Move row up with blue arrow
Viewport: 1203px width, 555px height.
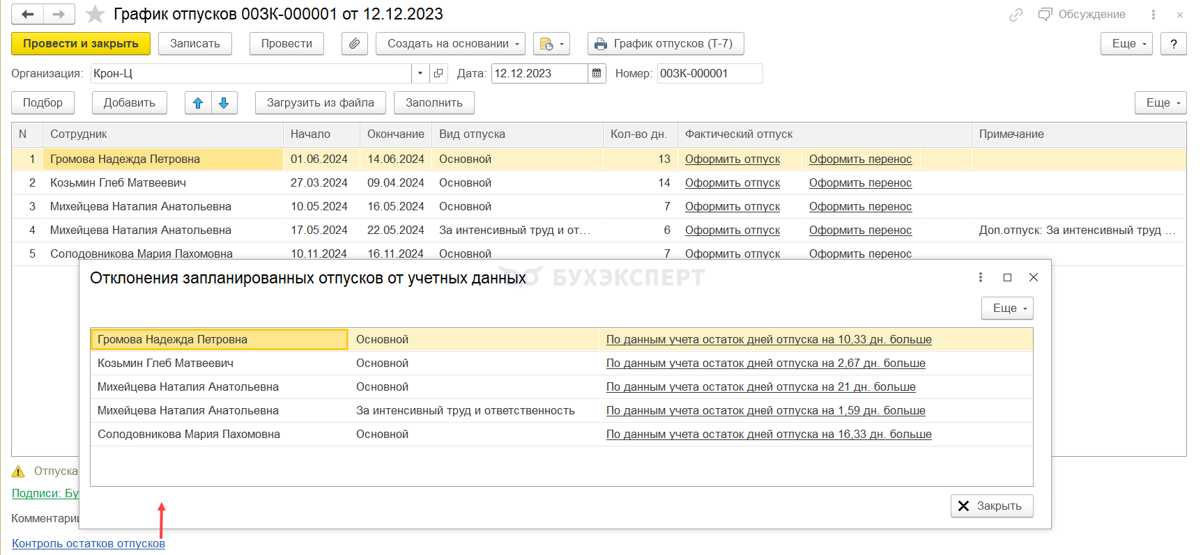click(198, 102)
